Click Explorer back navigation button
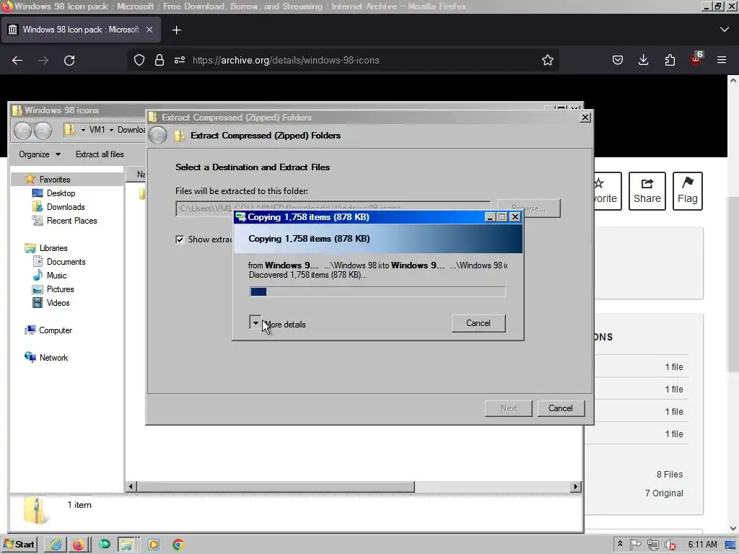 point(22,131)
